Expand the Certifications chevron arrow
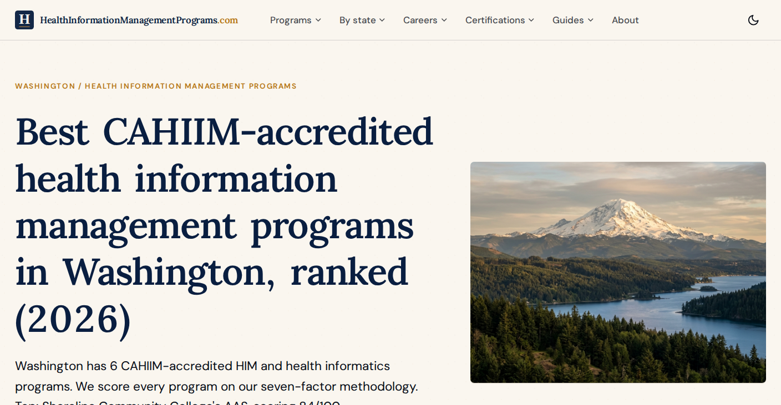Viewport: 781px width, 405px height. [531, 20]
